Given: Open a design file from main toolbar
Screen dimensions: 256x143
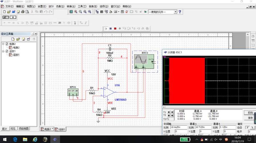Looking at the screenshot, I should coord(9,12).
